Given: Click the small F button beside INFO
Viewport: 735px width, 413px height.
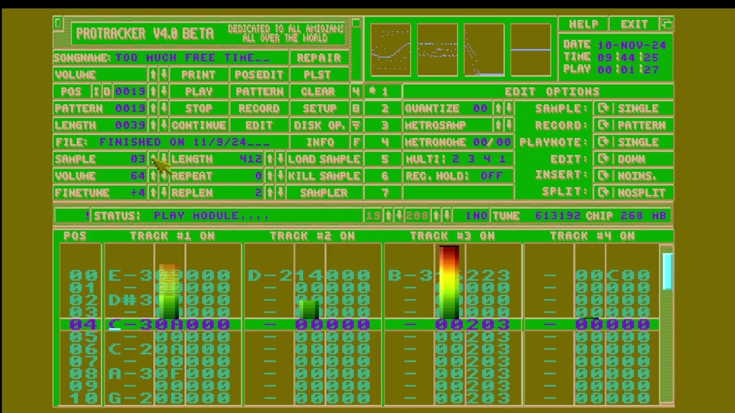Looking at the screenshot, I should pos(356,142).
